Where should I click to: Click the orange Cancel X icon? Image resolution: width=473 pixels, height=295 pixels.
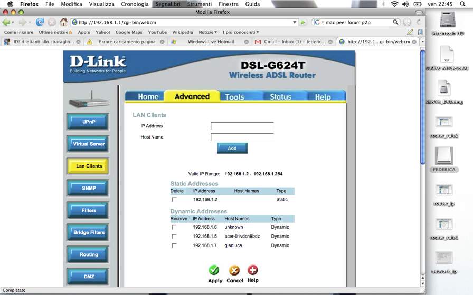point(234,270)
